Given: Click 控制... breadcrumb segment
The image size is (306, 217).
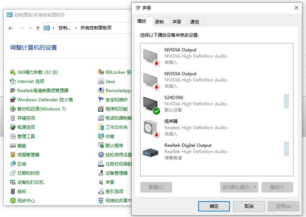Looking at the screenshot, I should [x=64, y=28].
